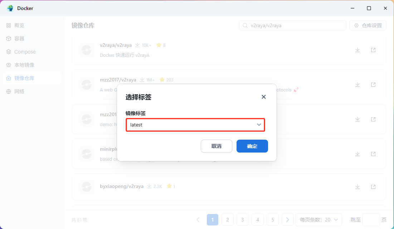This screenshot has height=229, width=394.
Task: Click the search magnifier icon
Action: (245, 26)
